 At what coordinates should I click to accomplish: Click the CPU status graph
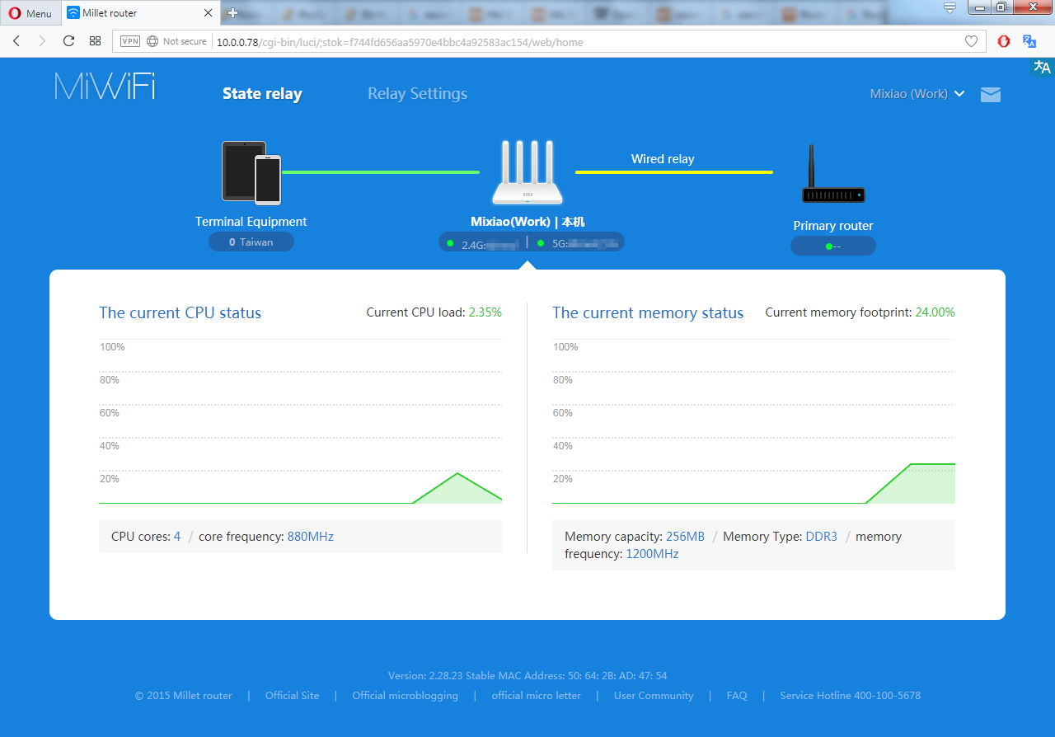(300, 420)
